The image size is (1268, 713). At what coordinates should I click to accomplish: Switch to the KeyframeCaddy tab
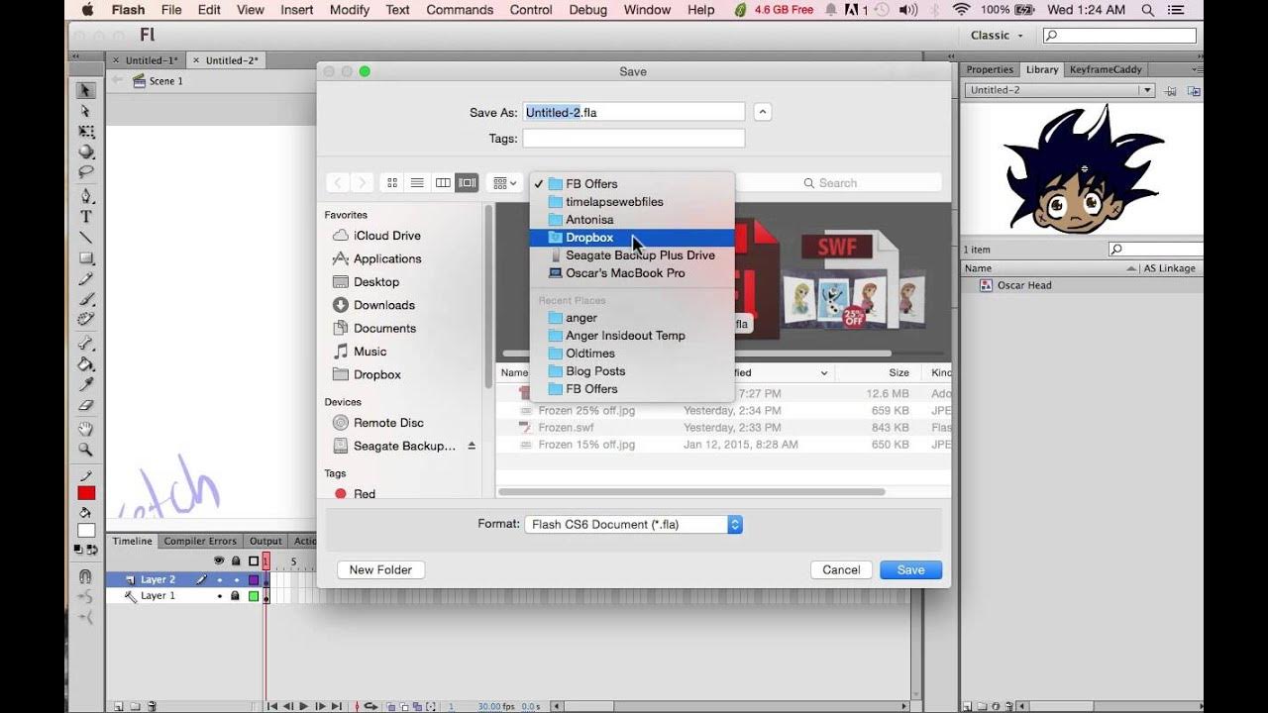click(x=1106, y=69)
